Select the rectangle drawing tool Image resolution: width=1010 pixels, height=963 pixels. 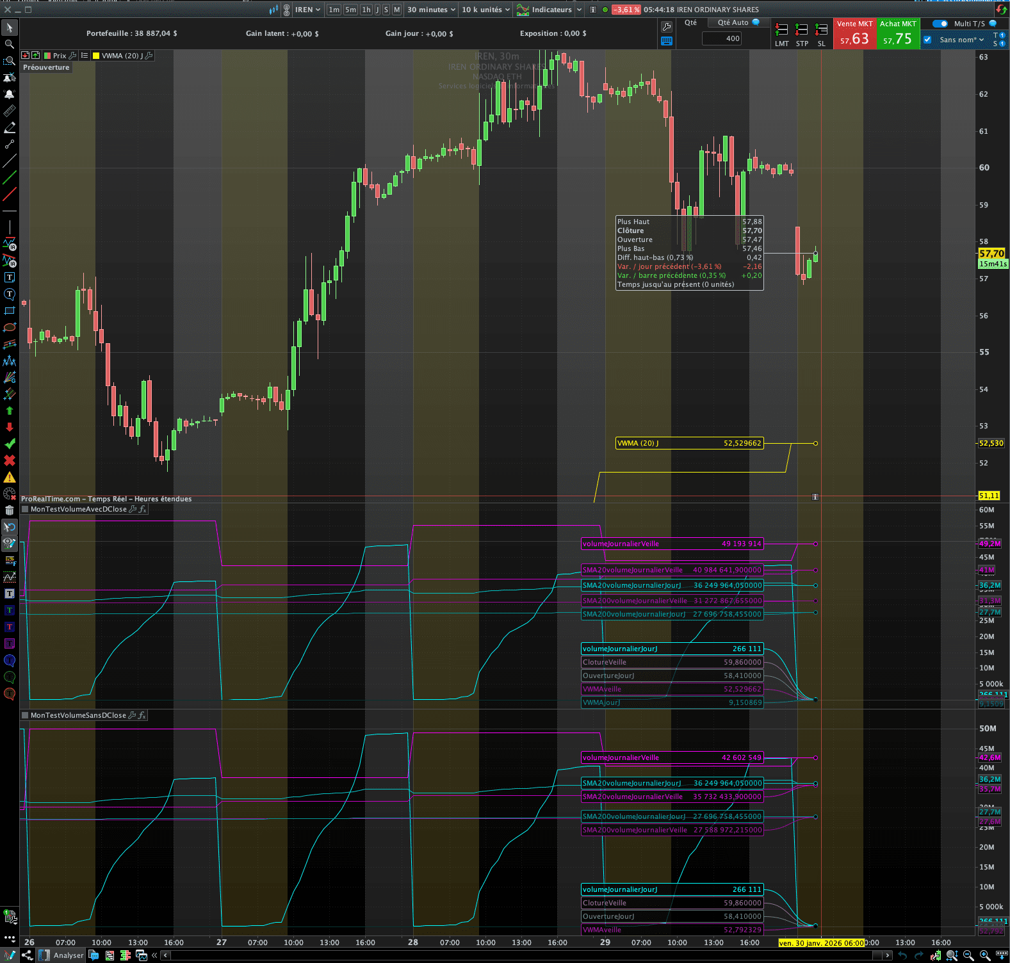pos(10,311)
